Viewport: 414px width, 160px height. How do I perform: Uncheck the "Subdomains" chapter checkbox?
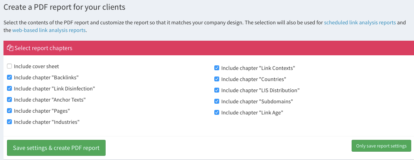pos(217,101)
